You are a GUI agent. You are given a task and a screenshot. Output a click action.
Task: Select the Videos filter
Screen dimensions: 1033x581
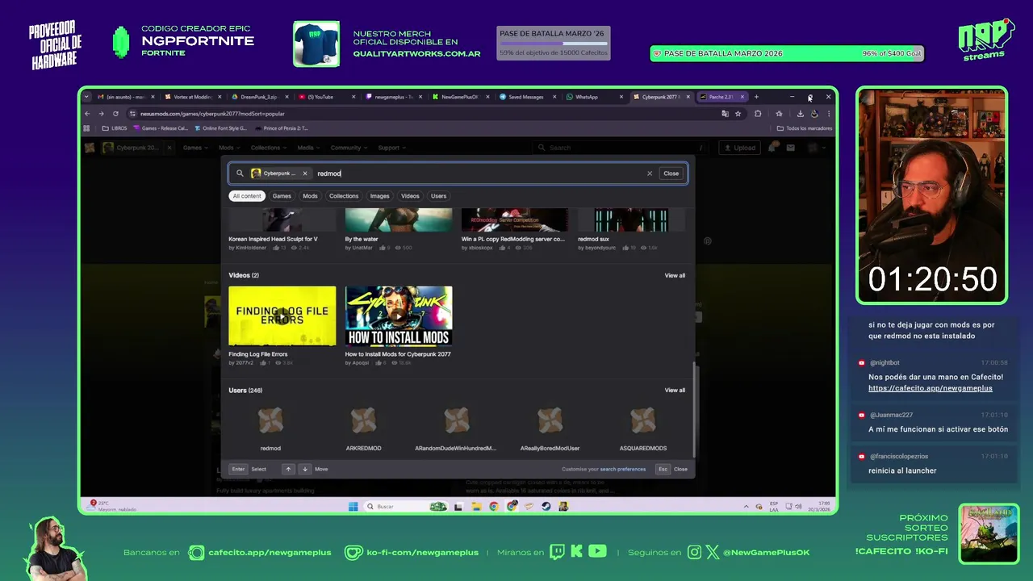[x=410, y=196]
